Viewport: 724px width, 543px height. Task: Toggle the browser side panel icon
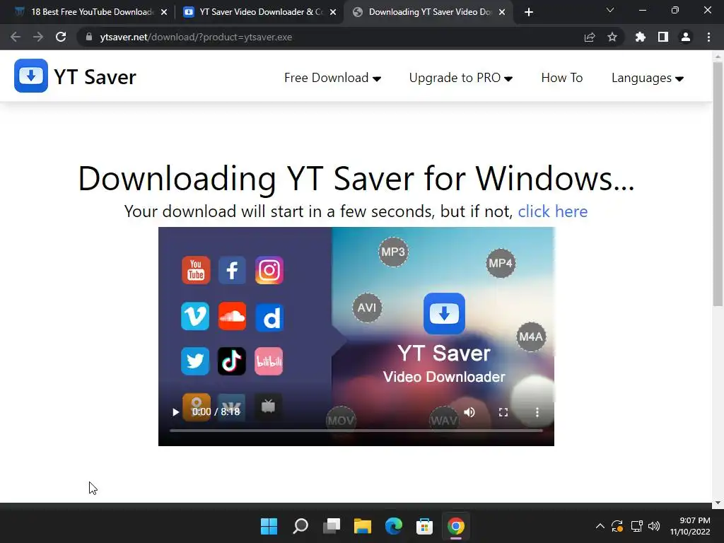(x=663, y=37)
